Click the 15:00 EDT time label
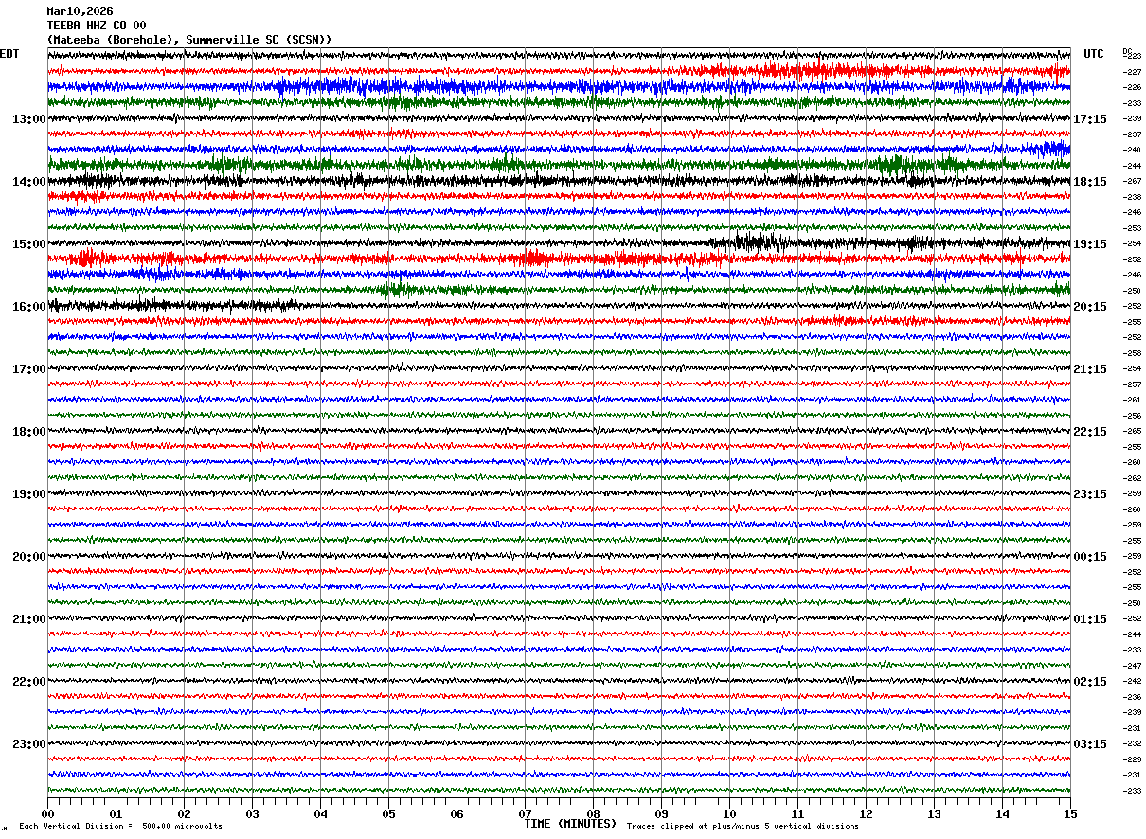 (x=29, y=244)
